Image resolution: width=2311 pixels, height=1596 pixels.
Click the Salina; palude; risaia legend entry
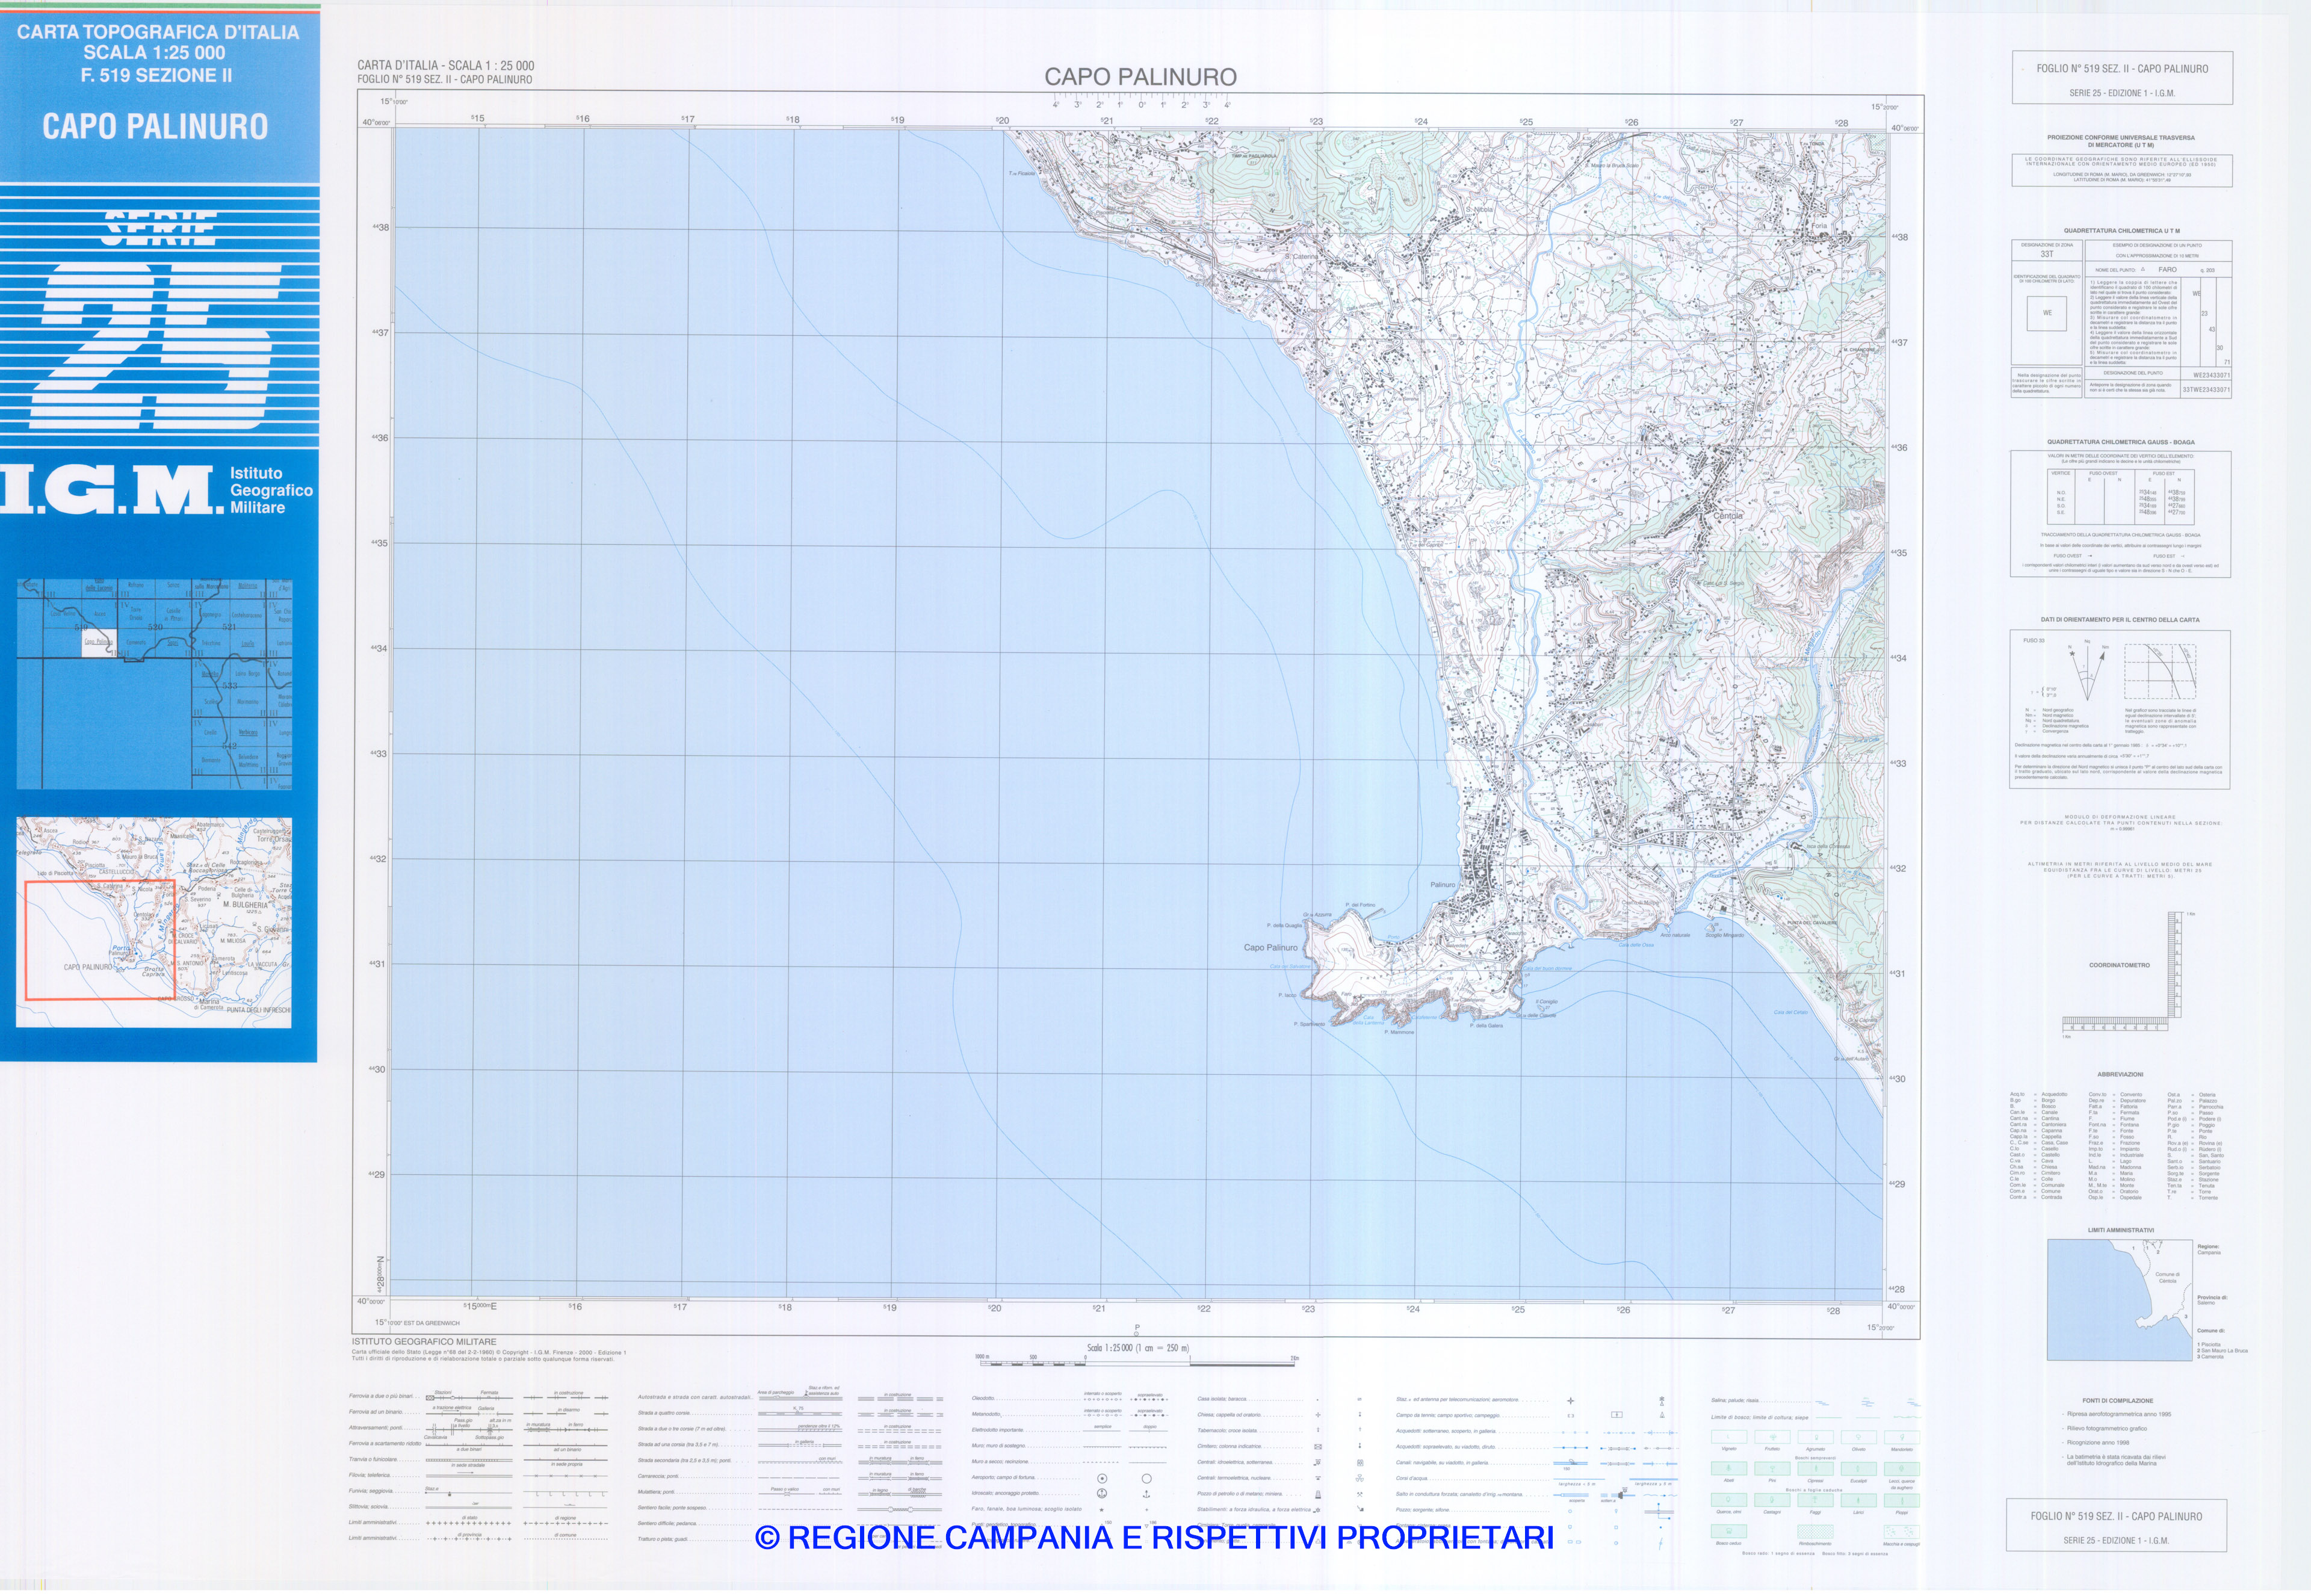[x=1735, y=1400]
